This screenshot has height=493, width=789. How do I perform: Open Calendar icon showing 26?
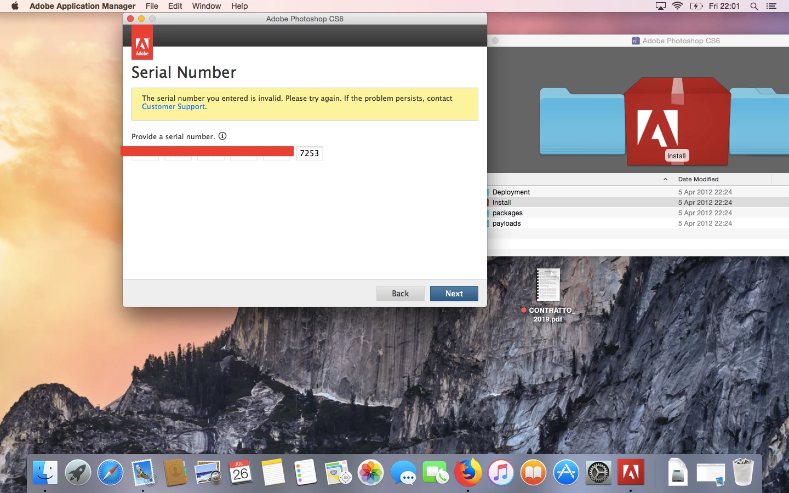[x=241, y=472]
